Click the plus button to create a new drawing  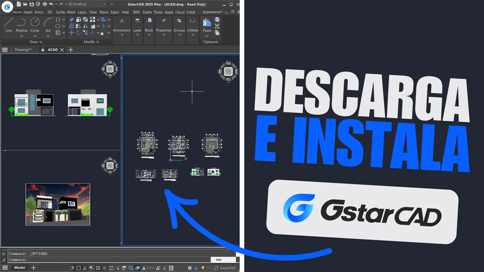point(71,50)
